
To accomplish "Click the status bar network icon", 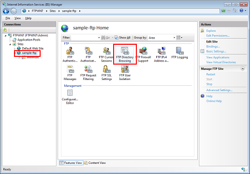I will click(243, 169).
